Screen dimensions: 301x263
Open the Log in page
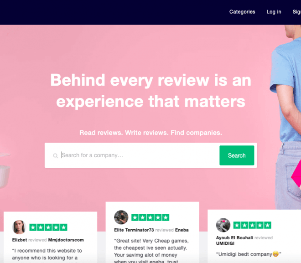click(274, 12)
